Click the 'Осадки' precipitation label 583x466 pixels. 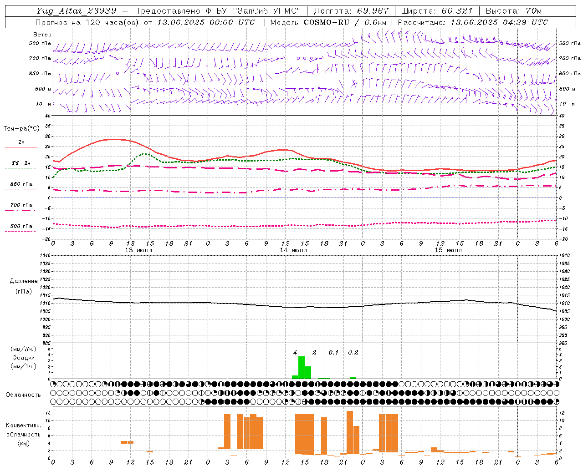[x=23, y=358]
